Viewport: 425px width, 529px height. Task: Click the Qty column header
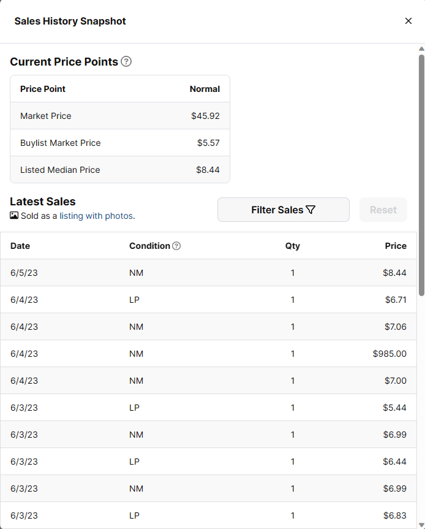(x=292, y=246)
